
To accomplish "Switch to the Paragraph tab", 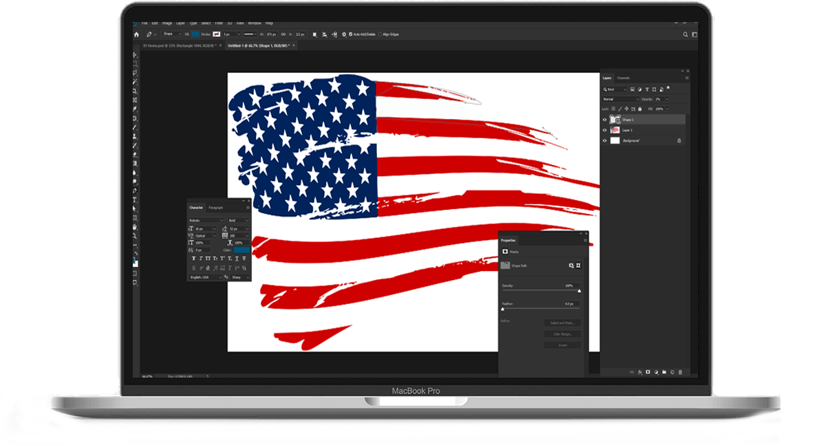I will click(x=215, y=207).
